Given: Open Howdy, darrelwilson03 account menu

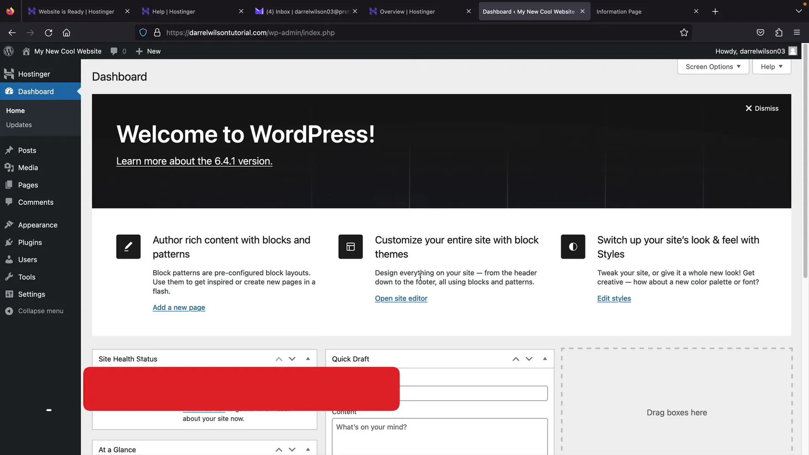Looking at the screenshot, I should [756, 51].
